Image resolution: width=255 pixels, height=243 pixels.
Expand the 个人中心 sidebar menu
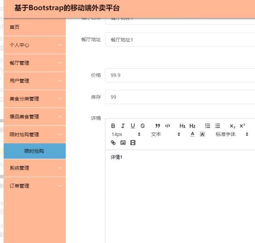click(x=34, y=45)
